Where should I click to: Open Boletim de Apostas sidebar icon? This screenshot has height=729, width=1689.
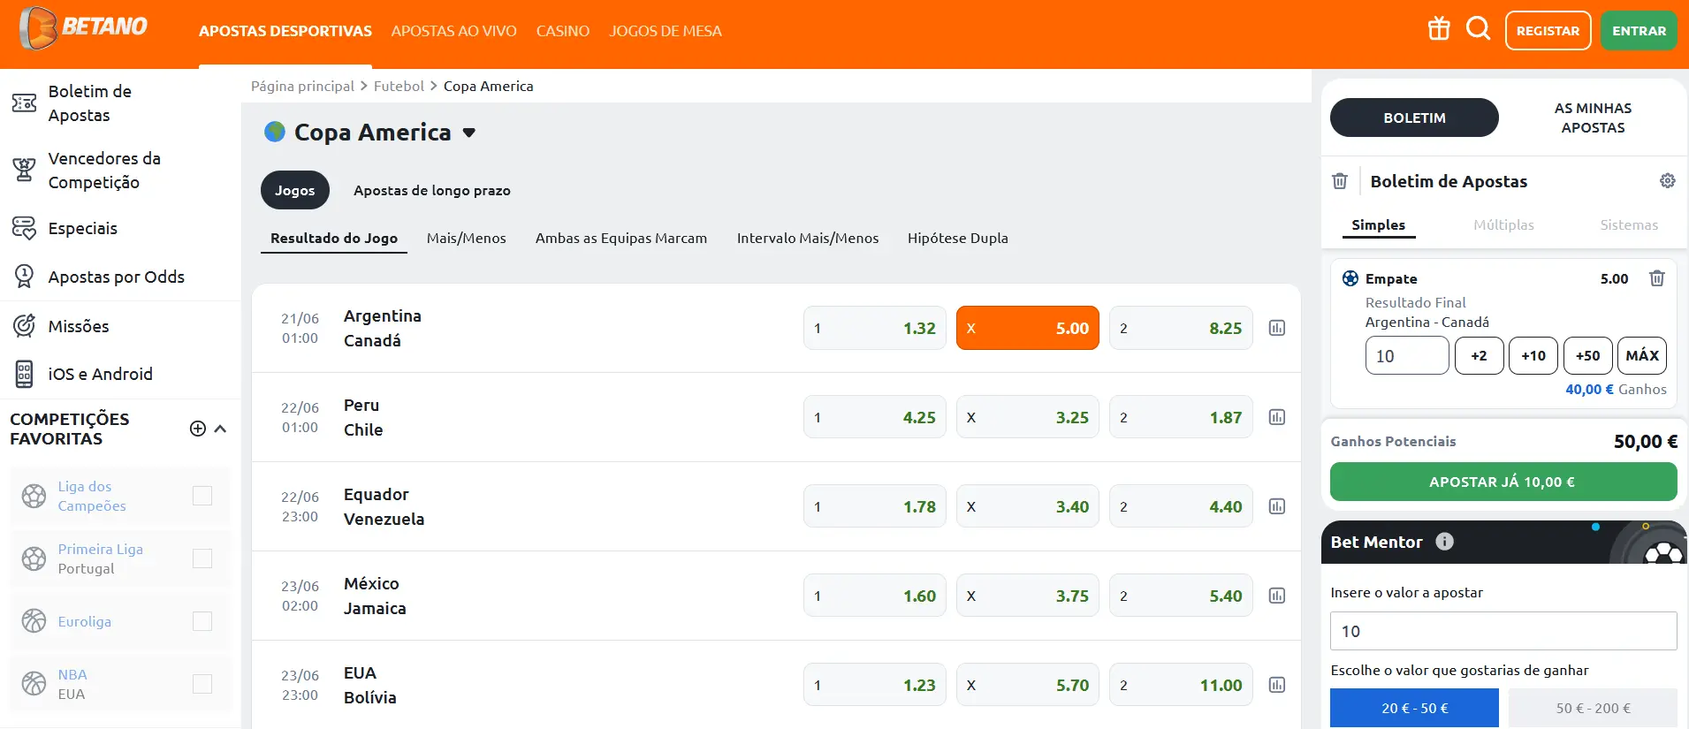(x=24, y=103)
